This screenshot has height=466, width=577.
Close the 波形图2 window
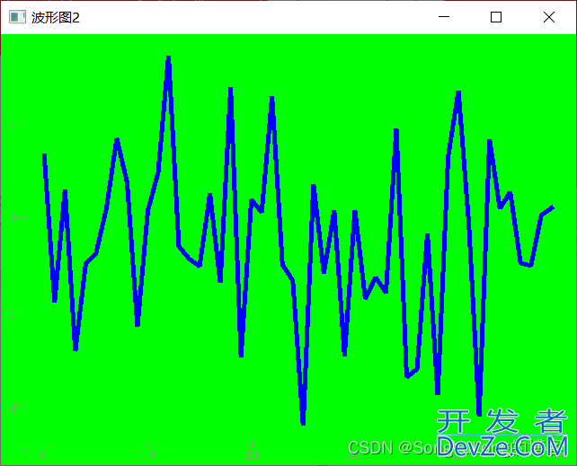click(548, 17)
